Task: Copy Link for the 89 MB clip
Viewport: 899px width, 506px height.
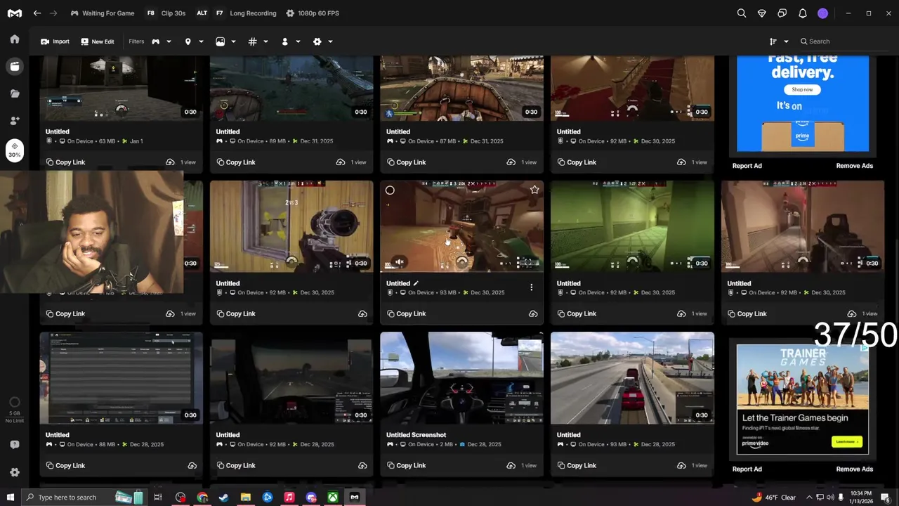Action: pos(235,162)
